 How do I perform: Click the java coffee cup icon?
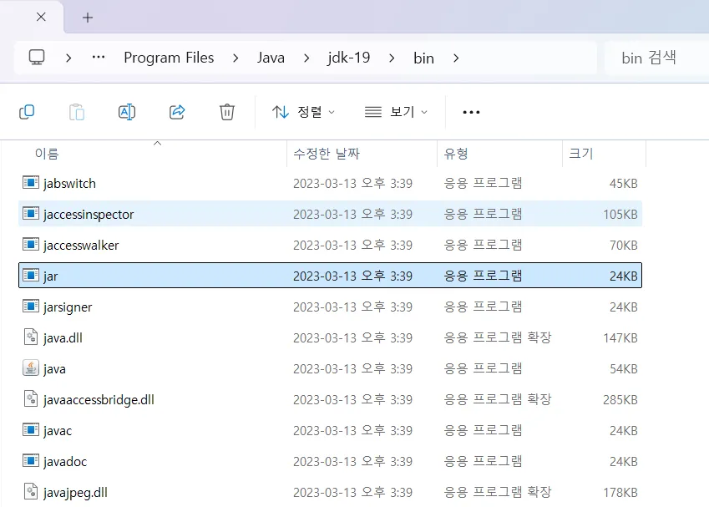pyautogui.click(x=31, y=368)
